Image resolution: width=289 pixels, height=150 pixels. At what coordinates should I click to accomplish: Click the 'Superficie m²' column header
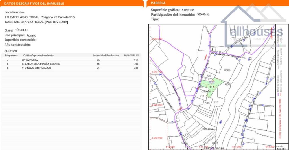(x=131, y=55)
